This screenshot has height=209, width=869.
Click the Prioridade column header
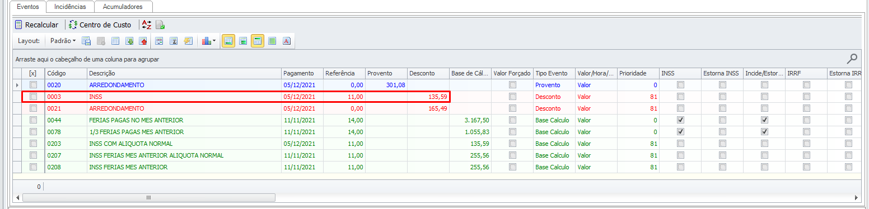[638, 73]
